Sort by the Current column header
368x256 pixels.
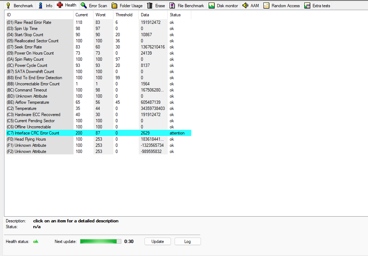(x=83, y=15)
